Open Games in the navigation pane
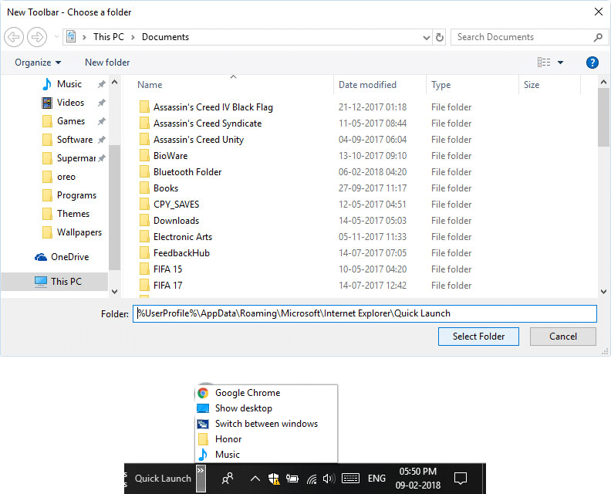Viewport: 611px width, 494px height. point(71,121)
